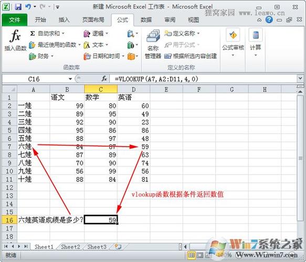Expand the Undo history dropdown arrow
306x262 pixels.
pos(35,7)
